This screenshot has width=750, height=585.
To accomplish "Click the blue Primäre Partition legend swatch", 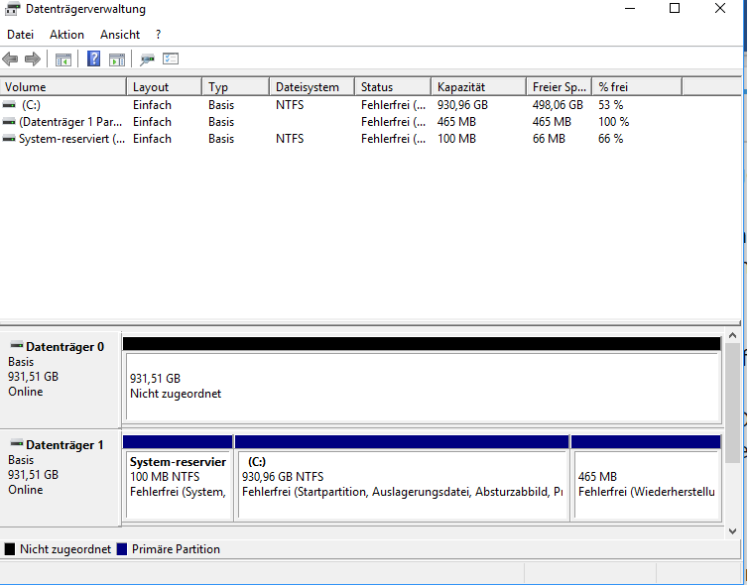I will (x=122, y=549).
